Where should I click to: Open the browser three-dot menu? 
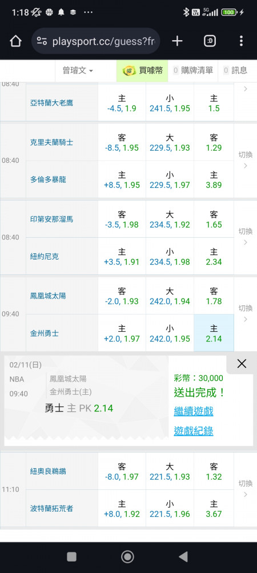click(241, 41)
